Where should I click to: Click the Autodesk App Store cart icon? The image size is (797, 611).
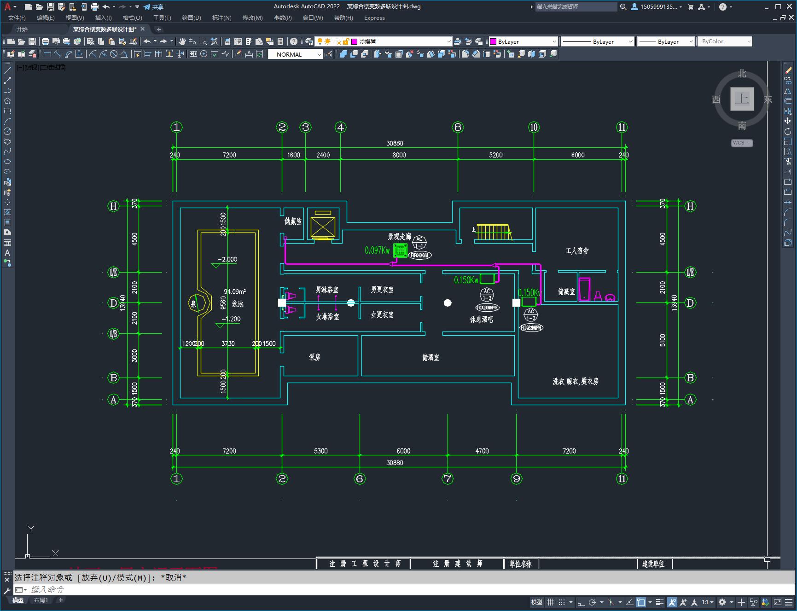(690, 7)
